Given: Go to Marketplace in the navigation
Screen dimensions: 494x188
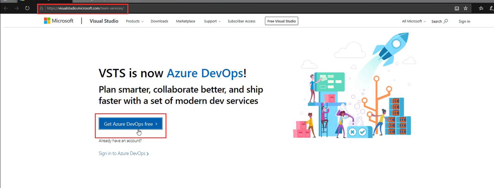Looking at the screenshot, I should tap(186, 21).
